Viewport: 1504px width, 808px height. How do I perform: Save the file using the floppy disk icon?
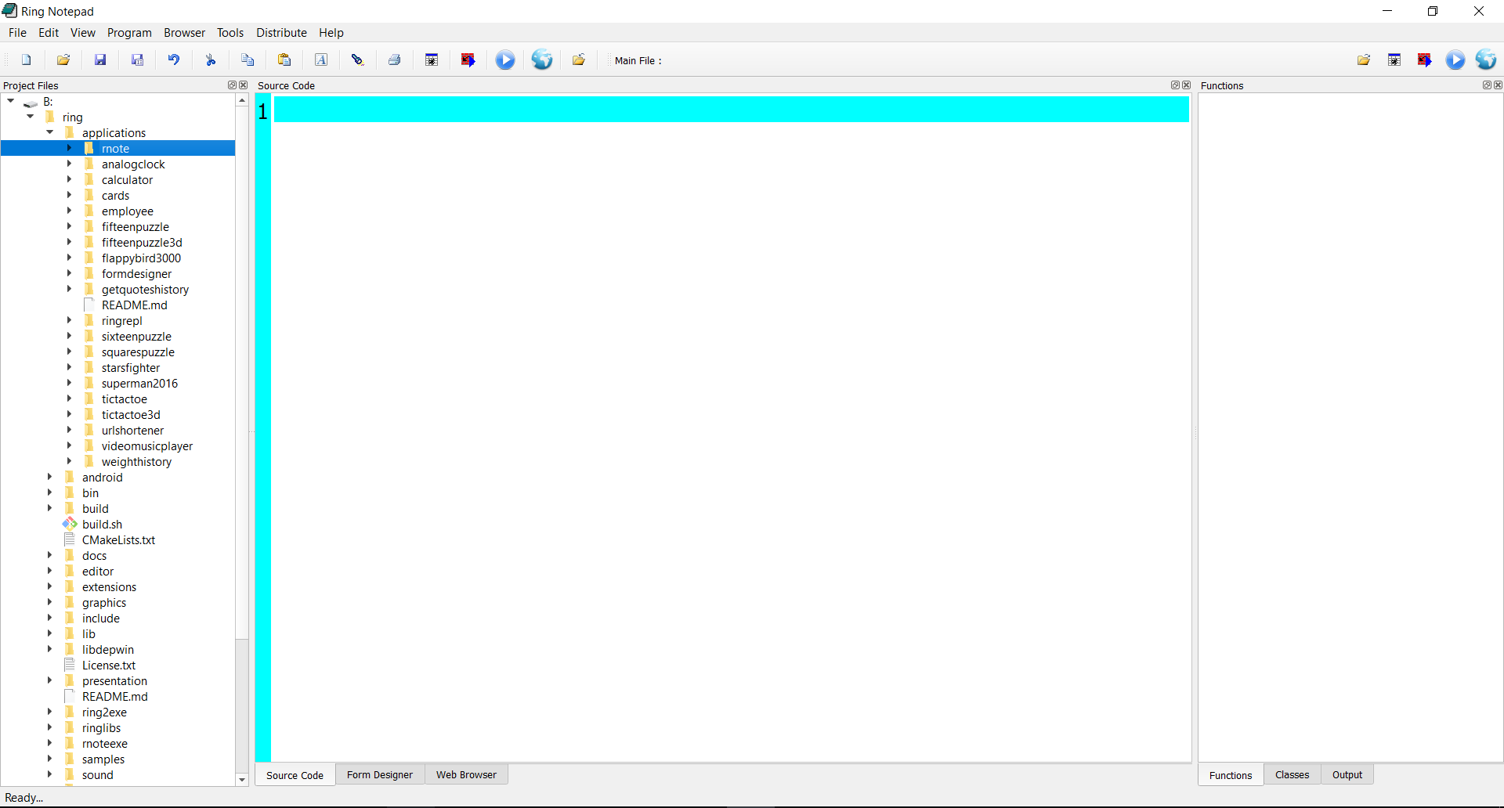(100, 60)
